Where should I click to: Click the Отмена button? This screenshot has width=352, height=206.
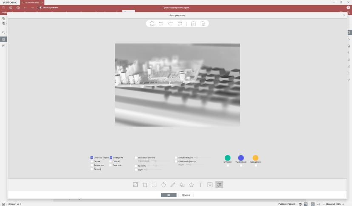point(186,195)
